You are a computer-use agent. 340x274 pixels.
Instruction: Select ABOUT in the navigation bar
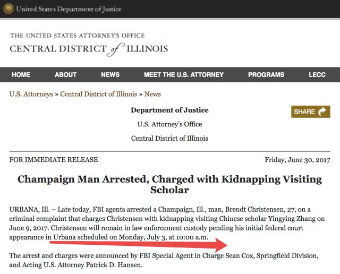coord(66,75)
